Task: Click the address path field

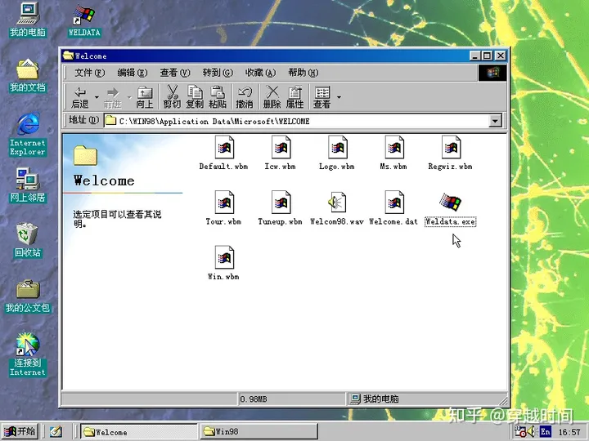Action: (x=296, y=121)
